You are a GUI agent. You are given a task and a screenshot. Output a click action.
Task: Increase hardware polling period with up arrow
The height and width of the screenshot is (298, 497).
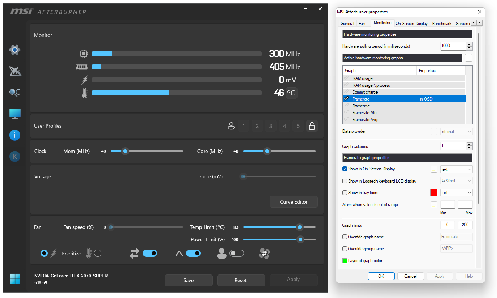tap(469, 44)
